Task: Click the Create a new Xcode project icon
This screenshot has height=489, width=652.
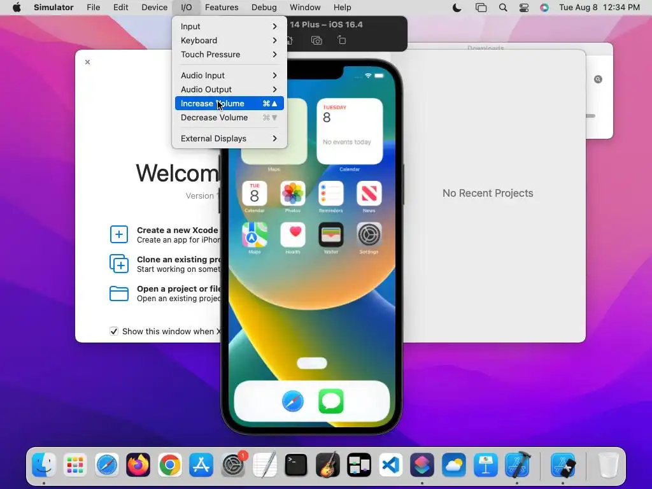Action: (x=119, y=234)
